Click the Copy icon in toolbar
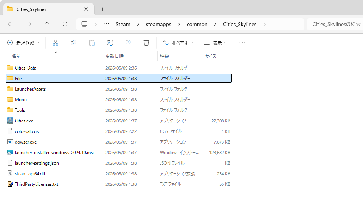Screen dimensions: 363x204 [74, 43]
